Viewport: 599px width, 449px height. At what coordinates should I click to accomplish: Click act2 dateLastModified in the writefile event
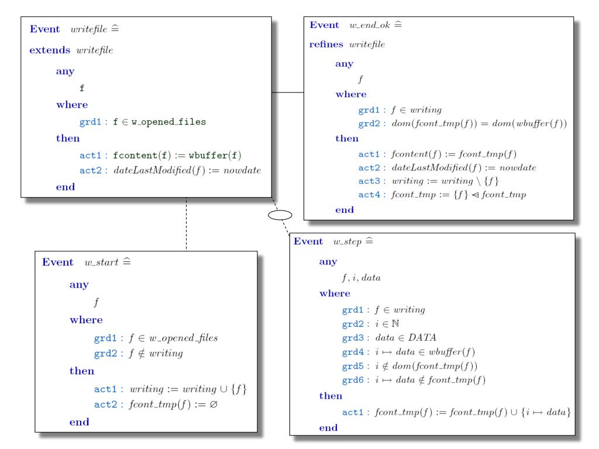[170, 170]
